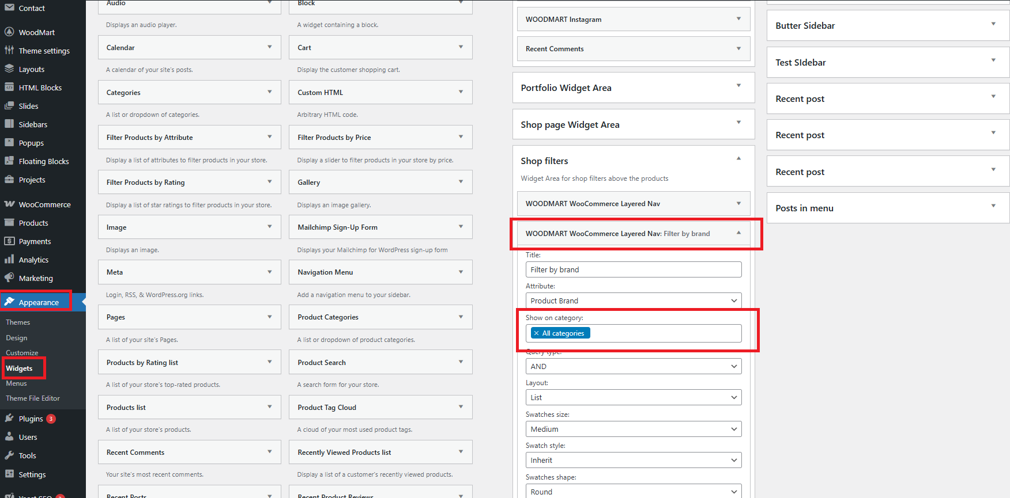Expand the Navigation Menu widget
1010x498 pixels.
pyautogui.click(x=461, y=271)
